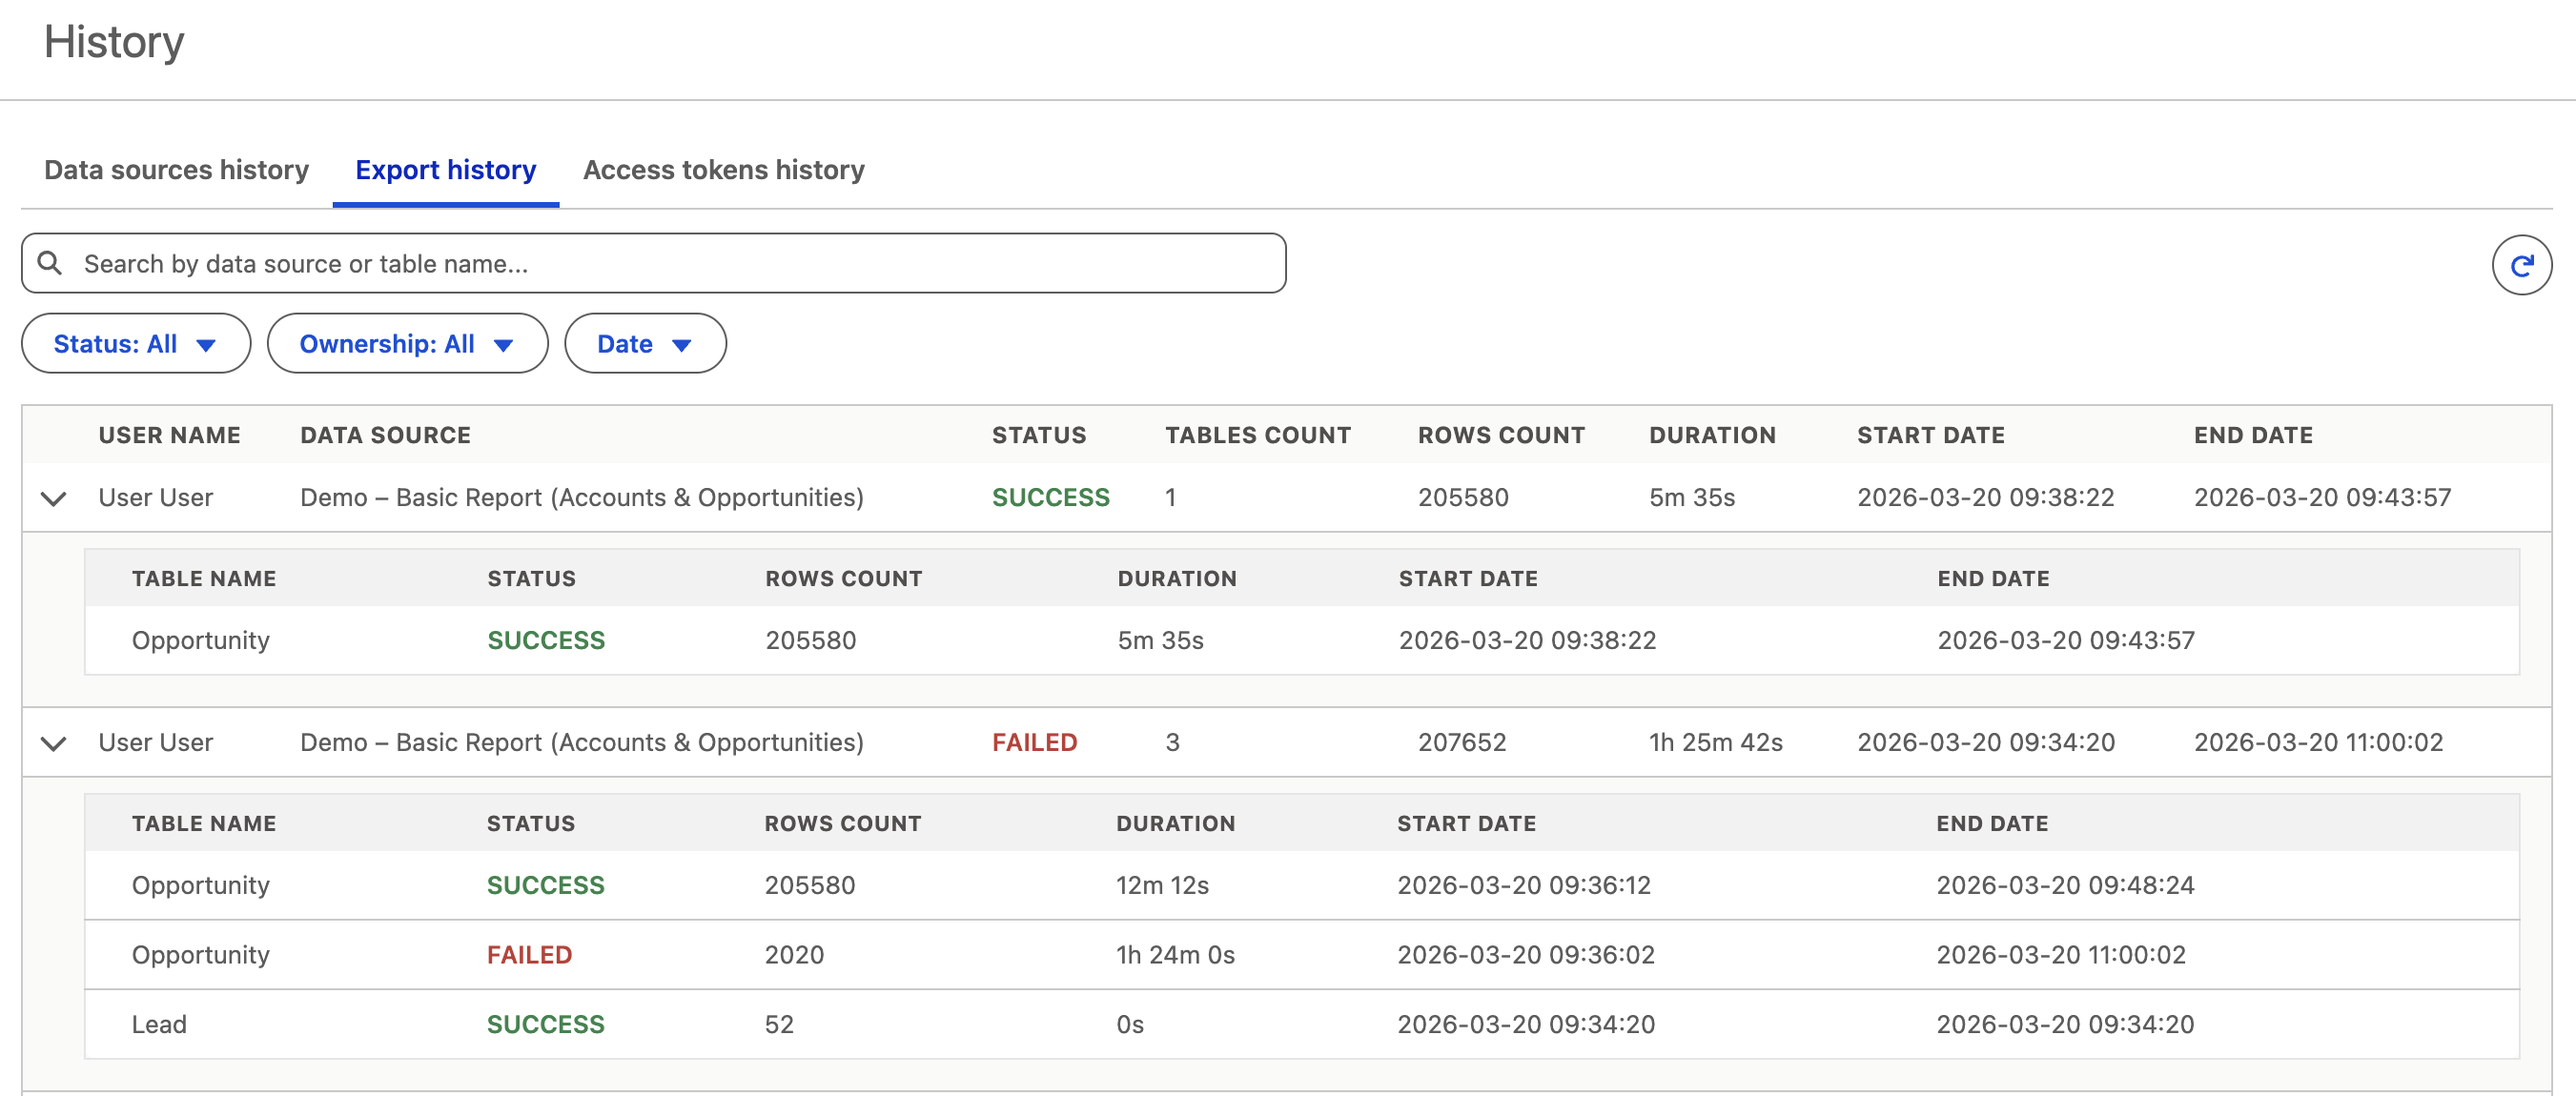Click the failed Opportunity table row
Image resolution: width=2576 pixels, height=1096 pixels.
point(200,955)
